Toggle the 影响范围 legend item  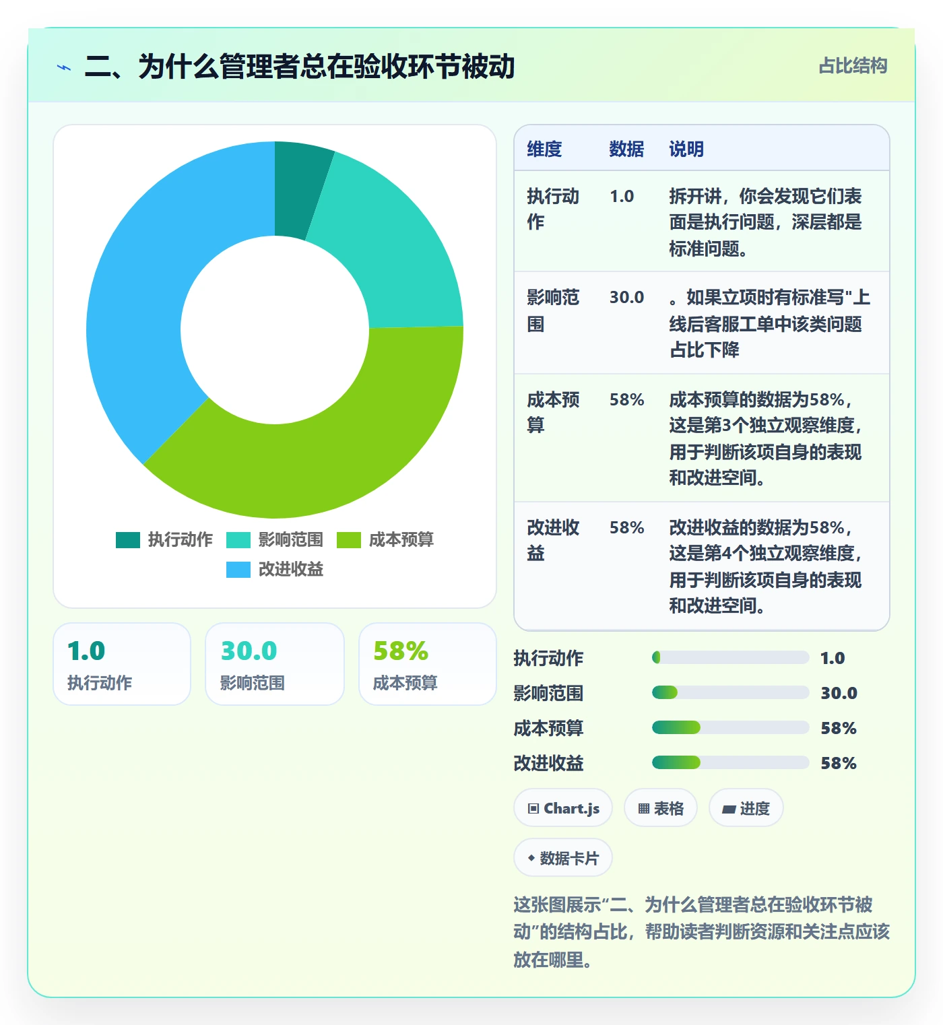pos(274,540)
